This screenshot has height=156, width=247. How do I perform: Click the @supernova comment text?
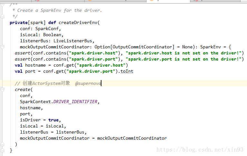88,83
